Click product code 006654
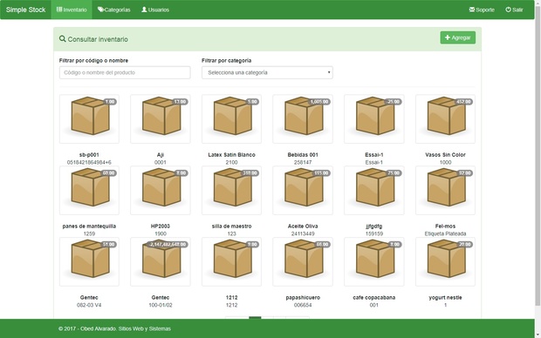The image size is (541, 338). tap(303, 305)
